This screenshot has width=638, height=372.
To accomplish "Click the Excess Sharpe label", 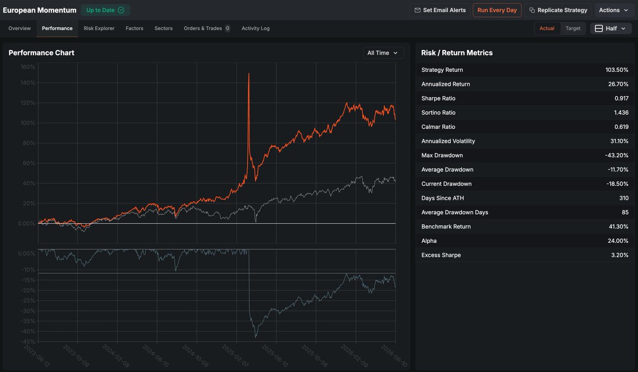I will click(441, 255).
